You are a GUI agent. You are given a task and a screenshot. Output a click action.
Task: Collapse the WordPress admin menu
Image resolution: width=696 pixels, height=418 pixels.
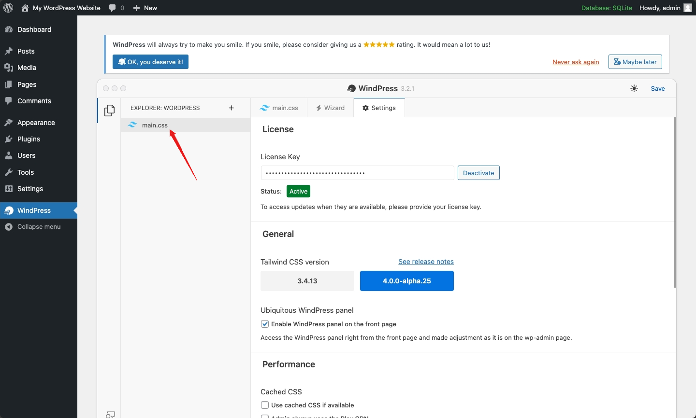click(x=32, y=226)
